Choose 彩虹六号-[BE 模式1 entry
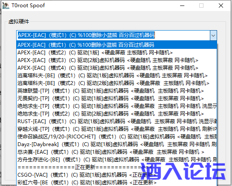Viewport: 232px width, 186px height. pyautogui.click(x=117, y=183)
